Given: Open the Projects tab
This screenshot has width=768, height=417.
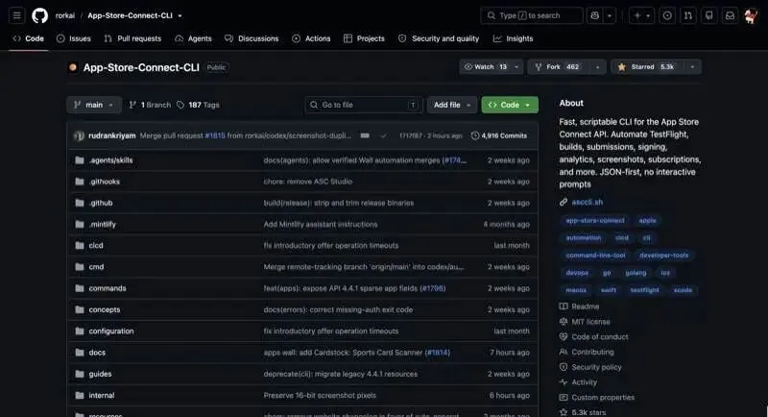Looking at the screenshot, I should click(x=364, y=38).
